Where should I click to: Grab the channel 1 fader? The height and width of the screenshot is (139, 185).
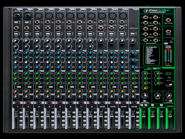click(x=16, y=114)
